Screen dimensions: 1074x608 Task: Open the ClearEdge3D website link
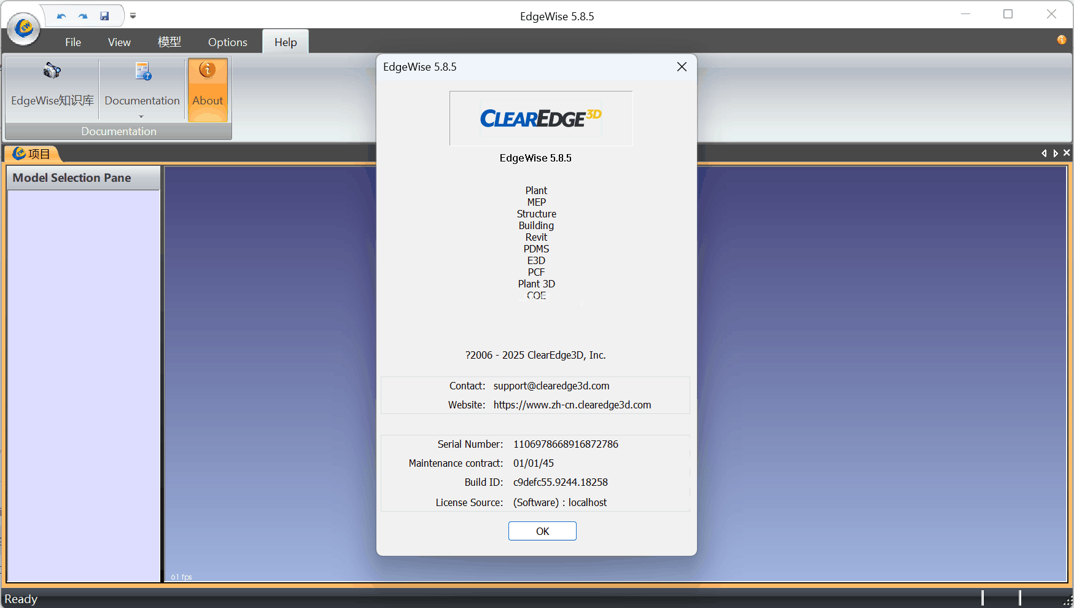tap(572, 405)
